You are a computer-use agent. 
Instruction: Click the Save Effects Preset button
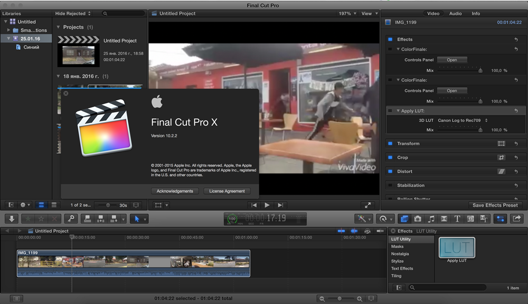tap(495, 205)
